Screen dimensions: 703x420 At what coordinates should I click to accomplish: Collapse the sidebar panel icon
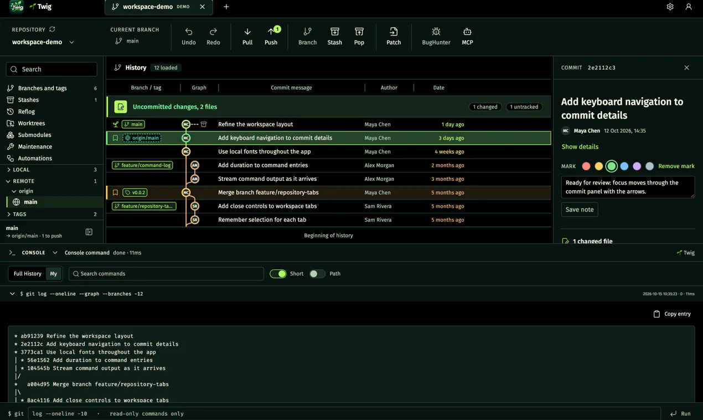pyautogui.click(x=89, y=232)
